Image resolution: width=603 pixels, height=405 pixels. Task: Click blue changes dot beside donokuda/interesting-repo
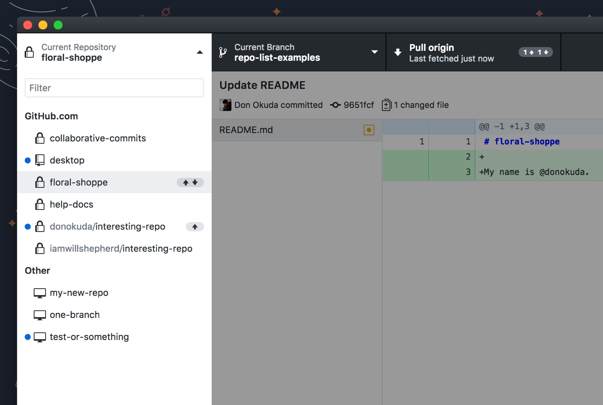pos(28,227)
